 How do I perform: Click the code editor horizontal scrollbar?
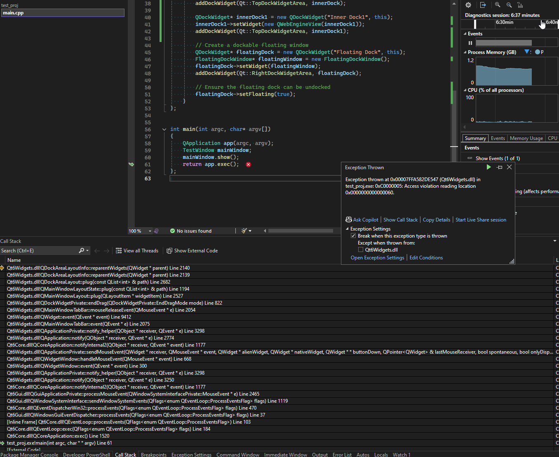301,231
